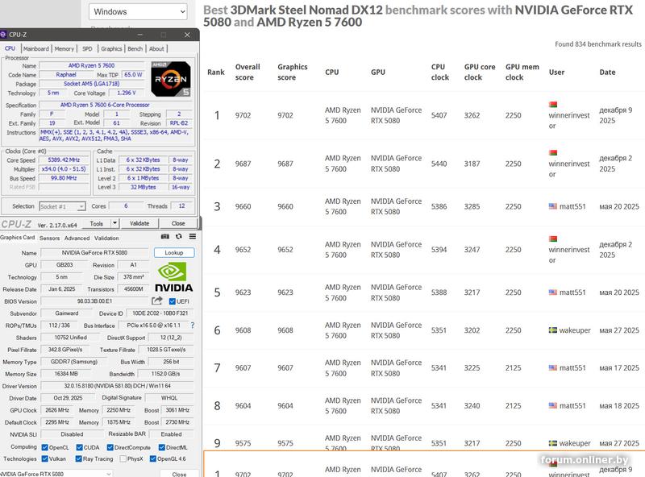Click the Ryzen 5 logo in CPU-Z
Viewport: 645px width, 477px height.
tap(171, 79)
